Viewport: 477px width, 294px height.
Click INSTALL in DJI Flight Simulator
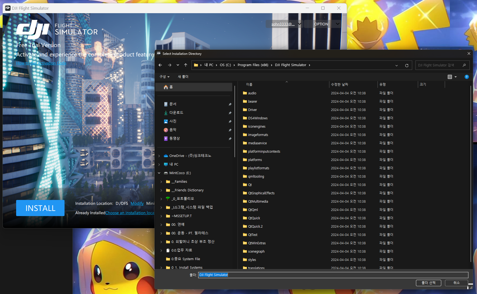point(40,208)
